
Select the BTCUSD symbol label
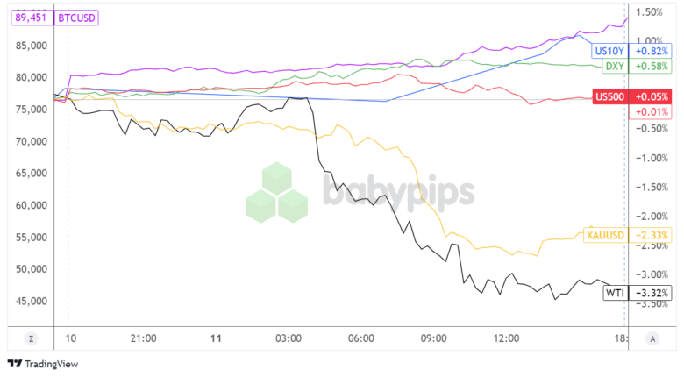click(77, 18)
